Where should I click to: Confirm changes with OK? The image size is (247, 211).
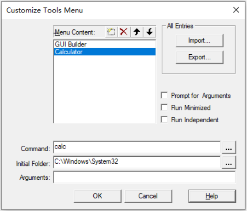point(98,196)
